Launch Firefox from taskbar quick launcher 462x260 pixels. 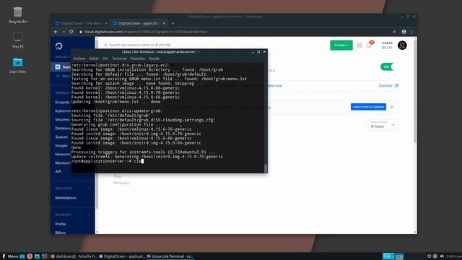[30, 256]
